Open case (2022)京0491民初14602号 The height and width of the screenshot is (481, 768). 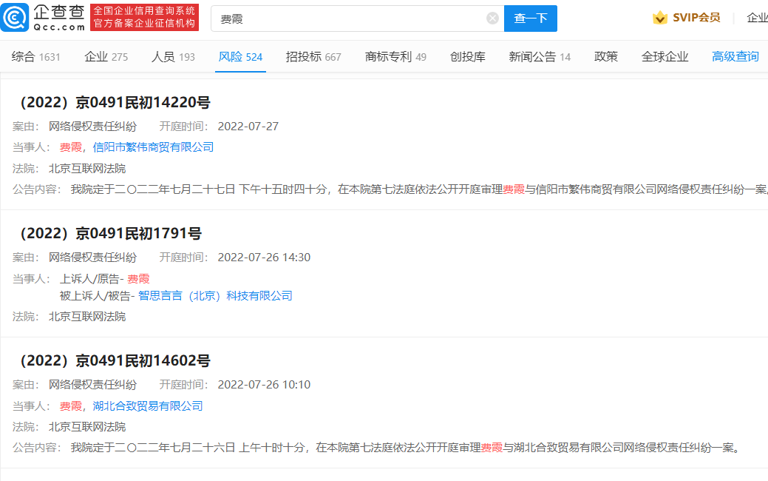(115, 361)
